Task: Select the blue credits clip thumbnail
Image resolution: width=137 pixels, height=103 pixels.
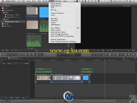Action: tap(44, 12)
